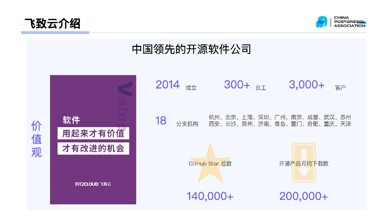Image resolution: width=388 pixels, height=218 pixels.
Task: Click the 300+ employee count
Action: [x=237, y=85]
